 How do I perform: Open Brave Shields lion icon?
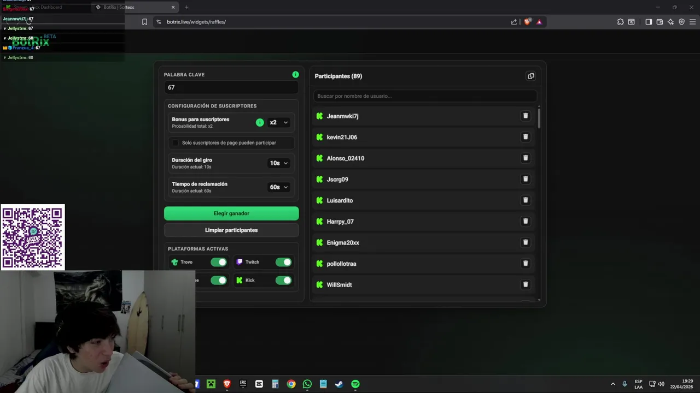point(527,22)
